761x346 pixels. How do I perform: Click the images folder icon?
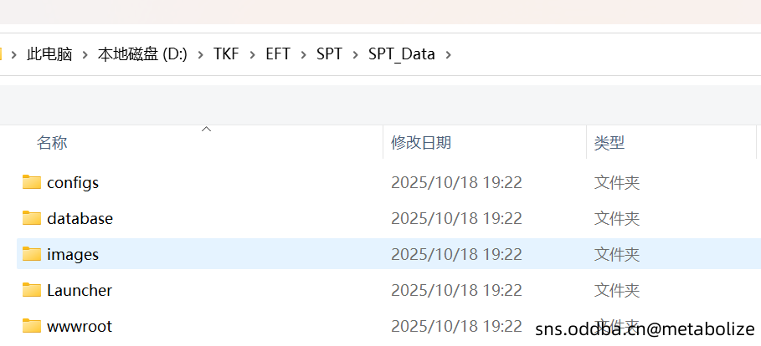(32, 254)
